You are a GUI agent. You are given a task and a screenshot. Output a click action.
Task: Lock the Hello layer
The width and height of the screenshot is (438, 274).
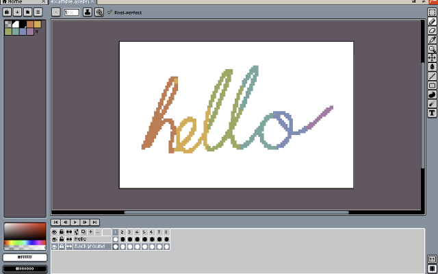62,239
